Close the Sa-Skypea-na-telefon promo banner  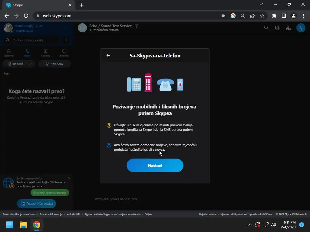tap(69, 178)
